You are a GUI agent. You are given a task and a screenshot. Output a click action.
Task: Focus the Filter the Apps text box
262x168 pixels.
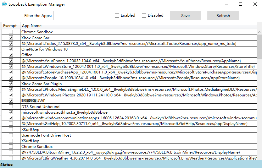tap(82, 15)
